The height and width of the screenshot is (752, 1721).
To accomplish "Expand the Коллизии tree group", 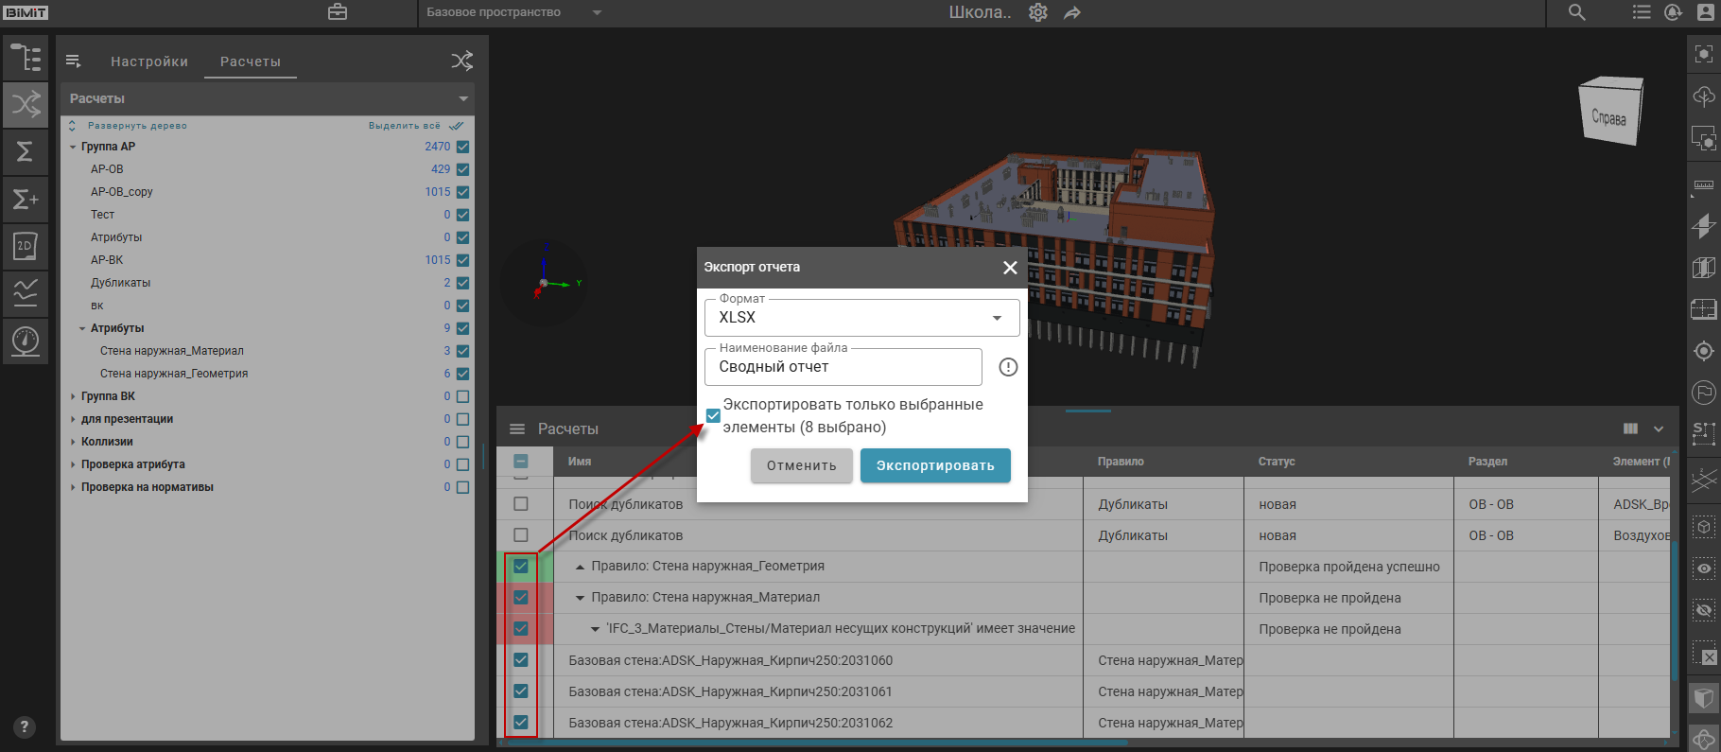I will point(74,442).
